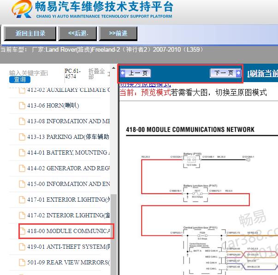Click the 刷新当前 refresh link
The width and height of the screenshot is (278, 275).
[263, 73]
